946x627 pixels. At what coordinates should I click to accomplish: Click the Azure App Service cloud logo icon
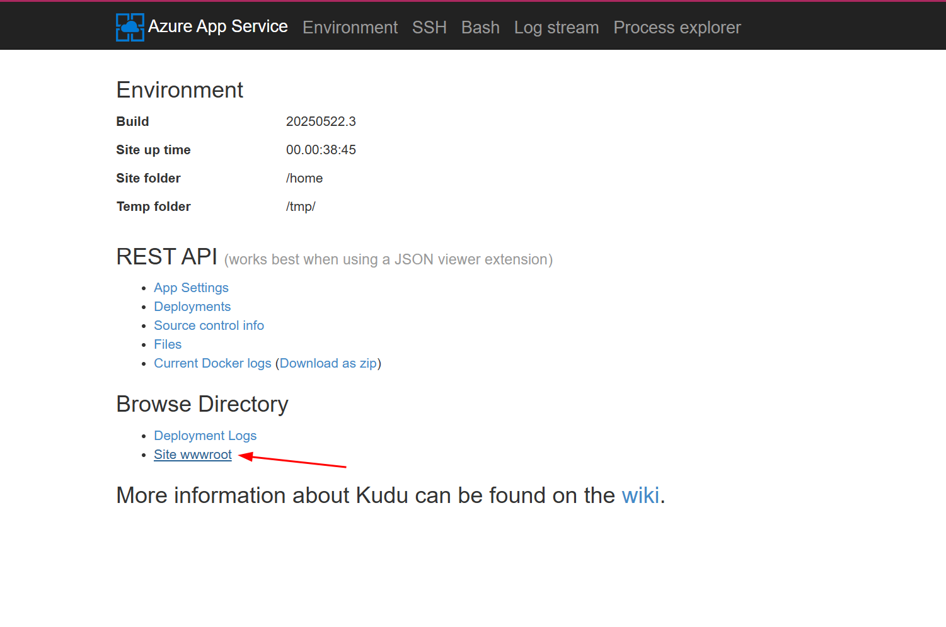point(130,27)
